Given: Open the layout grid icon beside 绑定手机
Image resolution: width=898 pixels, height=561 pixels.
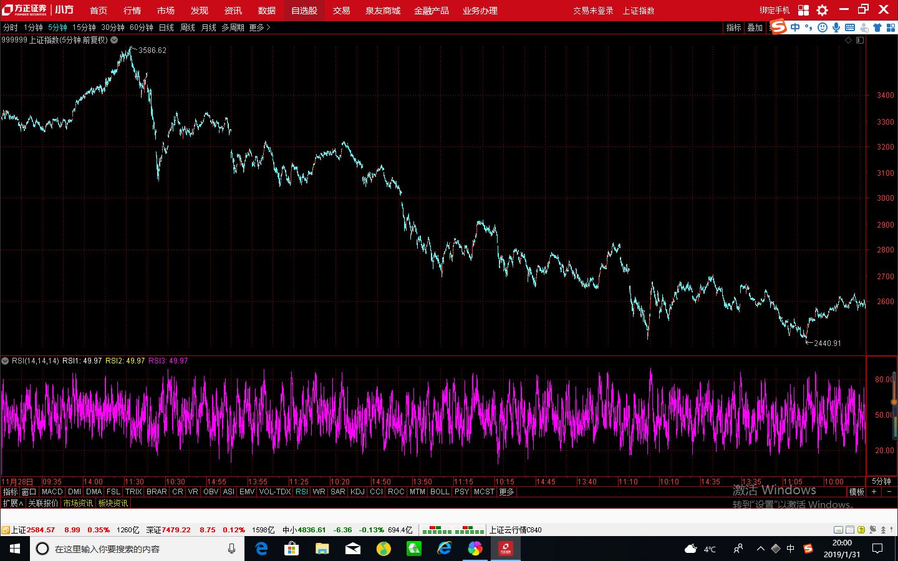Looking at the screenshot, I should (803, 10).
